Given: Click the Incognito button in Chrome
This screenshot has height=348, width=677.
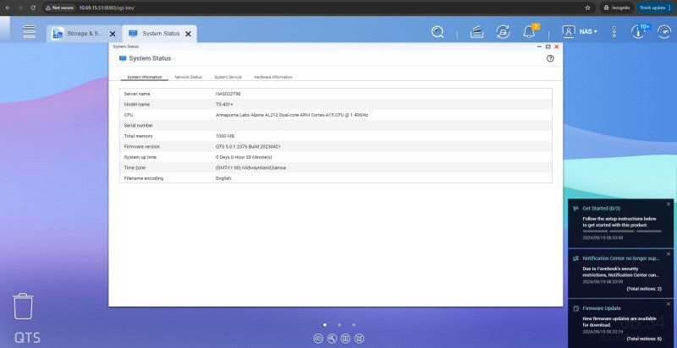Looking at the screenshot, I should (617, 8).
